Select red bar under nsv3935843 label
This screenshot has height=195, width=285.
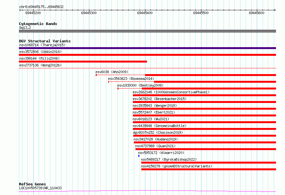tap(205, 109)
